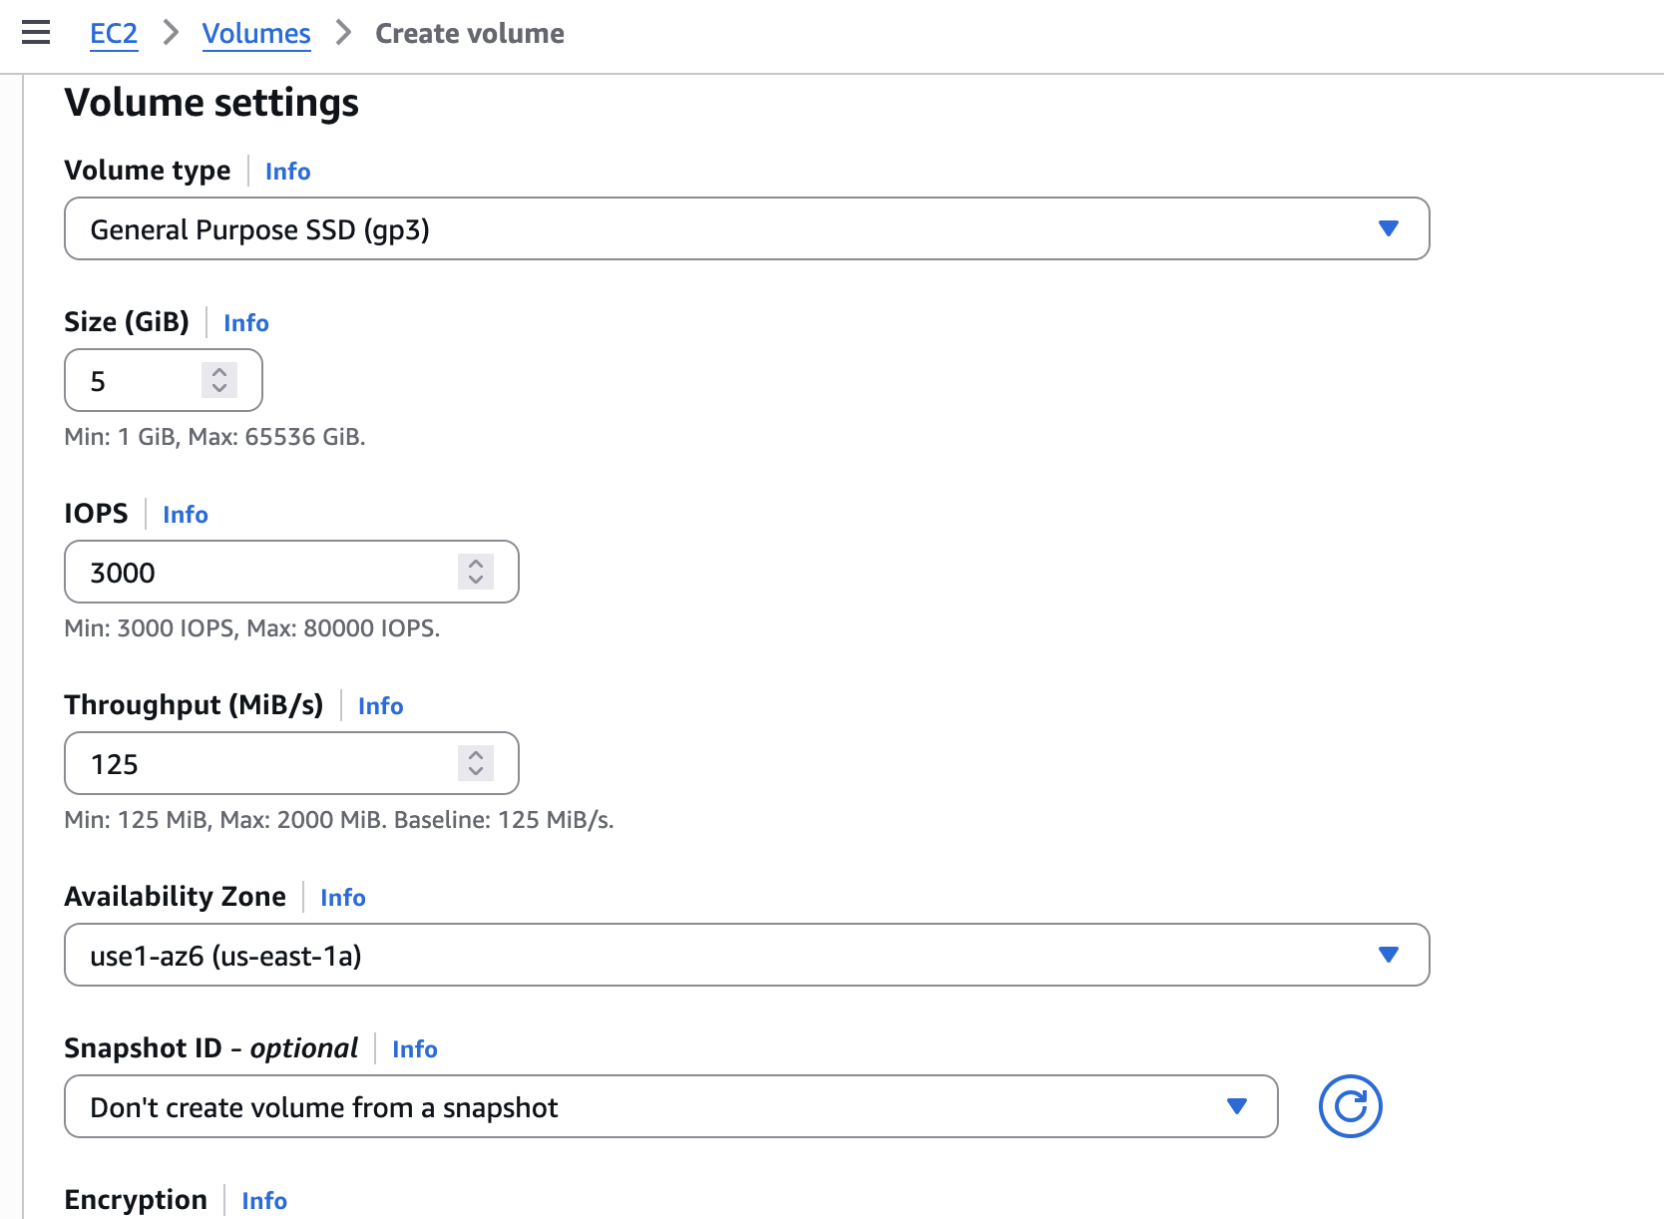Expand the Availability Zone dropdown
This screenshot has width=1664, height=1219.
click(746, 955)
